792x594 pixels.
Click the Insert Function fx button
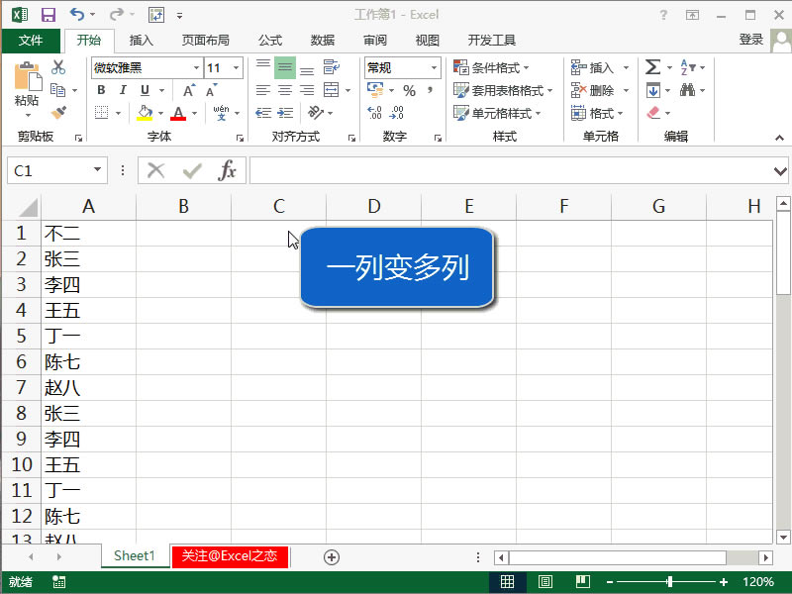pyautogui.click(x=226, y=169)
